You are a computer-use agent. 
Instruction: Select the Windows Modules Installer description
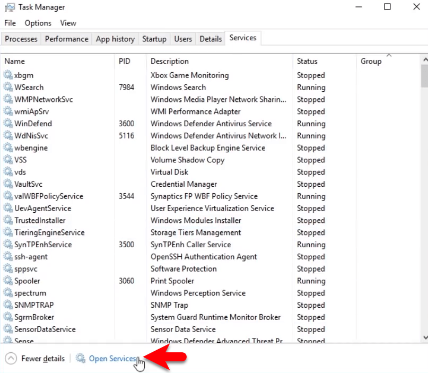tap(196, 220)
